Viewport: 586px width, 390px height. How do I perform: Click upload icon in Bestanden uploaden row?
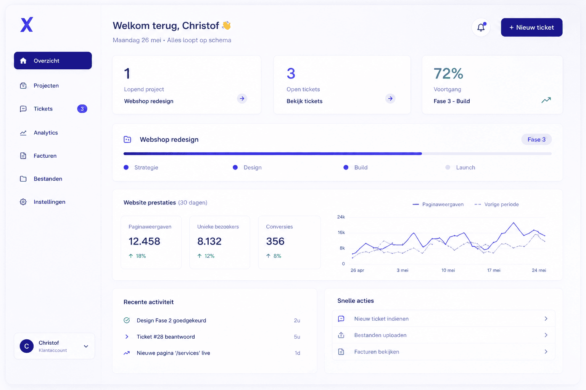pos(341,335)
